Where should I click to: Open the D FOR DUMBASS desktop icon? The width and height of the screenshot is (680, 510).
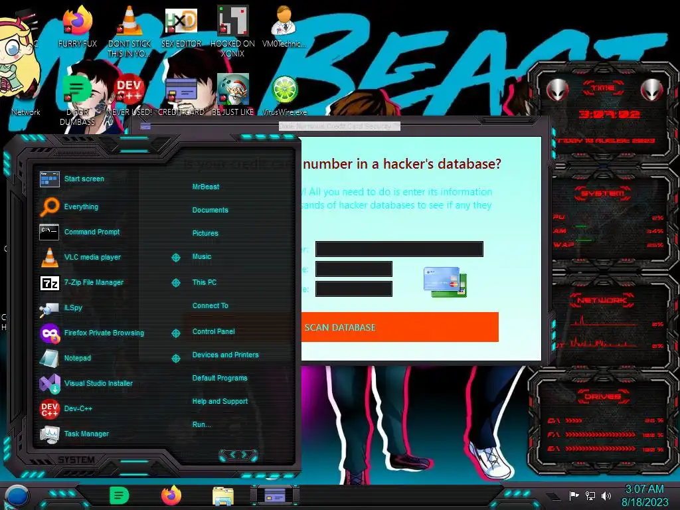77,100
